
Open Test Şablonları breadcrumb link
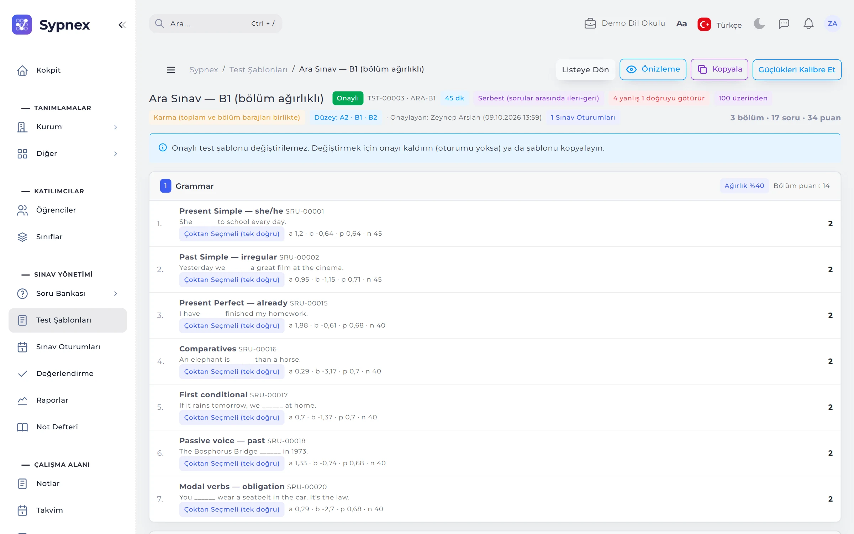coord(258,69)
